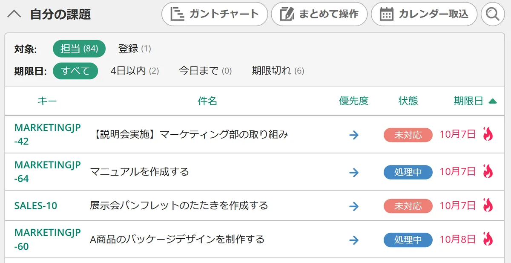The image size is (511, 263).
Task: Select the 4日以内 (2) filter tab
Action: pos(134,71)
